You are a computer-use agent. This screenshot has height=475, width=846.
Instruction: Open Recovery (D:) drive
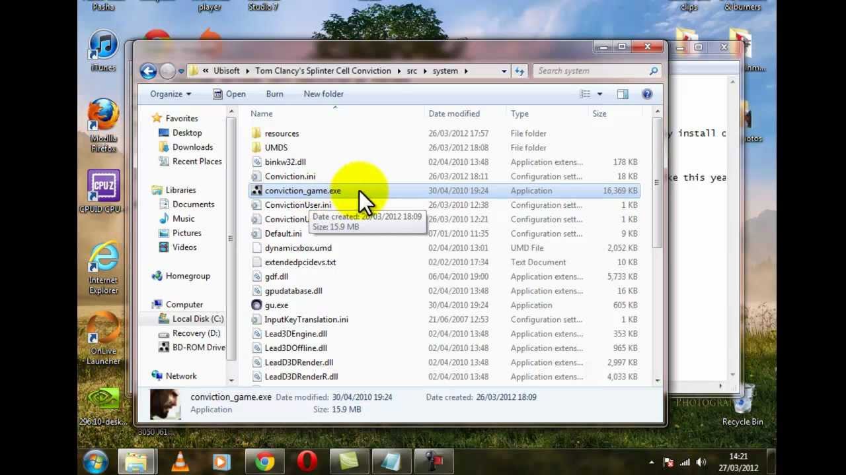point(196,333)
